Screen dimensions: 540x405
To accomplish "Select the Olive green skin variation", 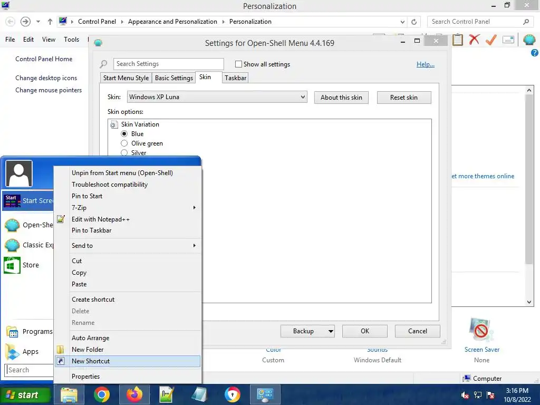I will [x=124, y=143].
